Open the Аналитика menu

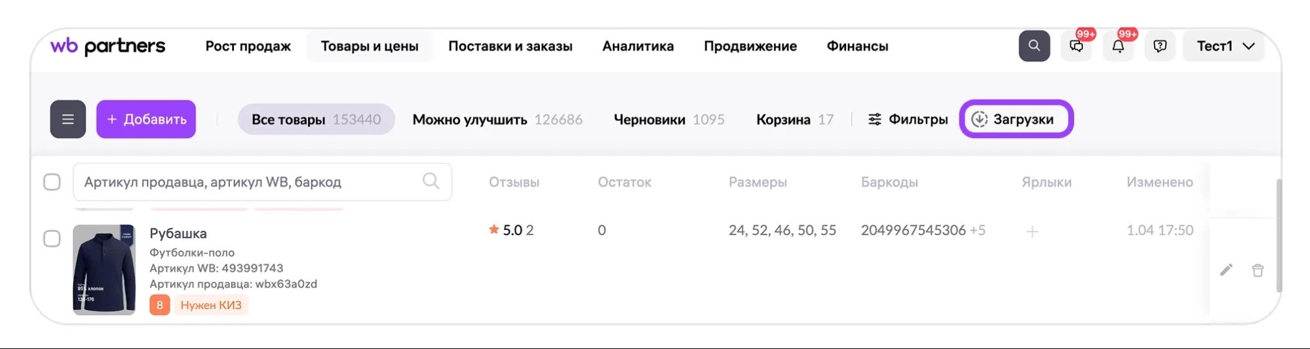pyautogui.click(x=638, y=46)
